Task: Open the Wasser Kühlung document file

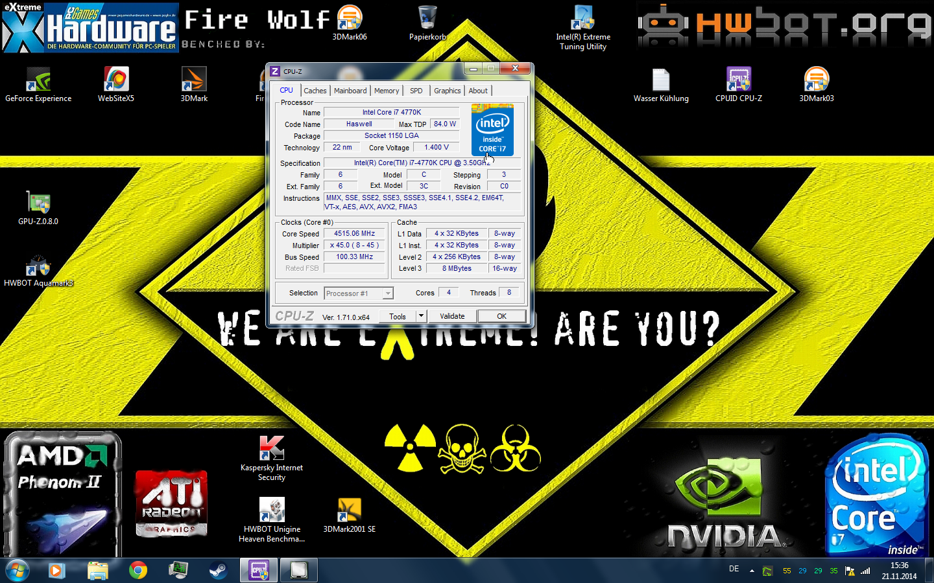Action: (x=661, y=85)
